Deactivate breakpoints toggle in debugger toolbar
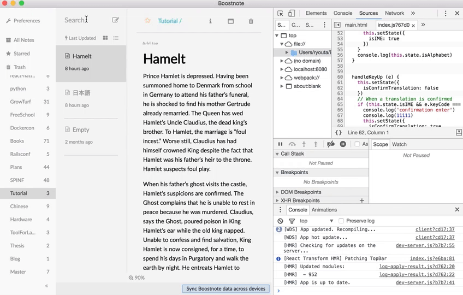 (x=330, y=144)
